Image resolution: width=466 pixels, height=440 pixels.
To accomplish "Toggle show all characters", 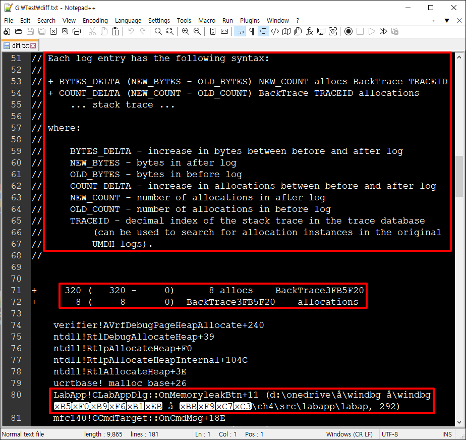I will coord(252,31).
